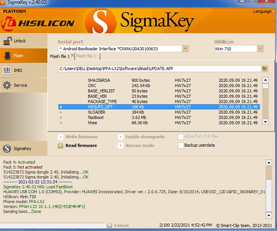The width and height of the screenshot is (277, 231).
Task: Open the Service gear icon
Action: 7,85
